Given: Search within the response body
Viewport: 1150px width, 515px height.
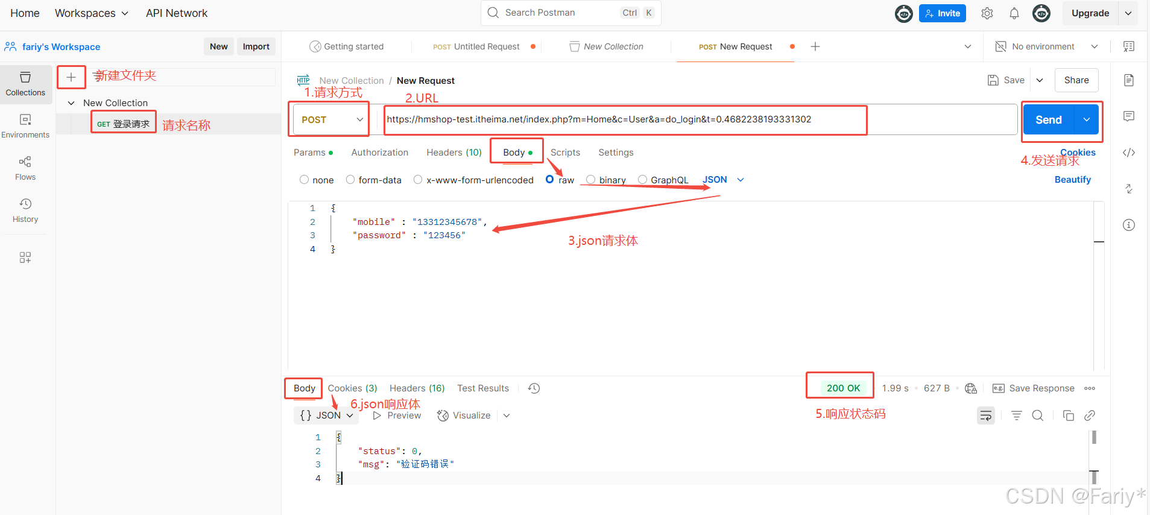Looking at the screenshot, I should (x=1038, y=415).
